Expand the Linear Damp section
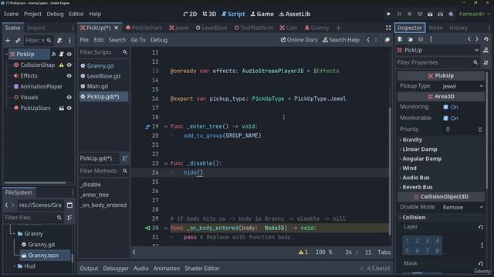The image size is (494, 277). coord(419,149)
